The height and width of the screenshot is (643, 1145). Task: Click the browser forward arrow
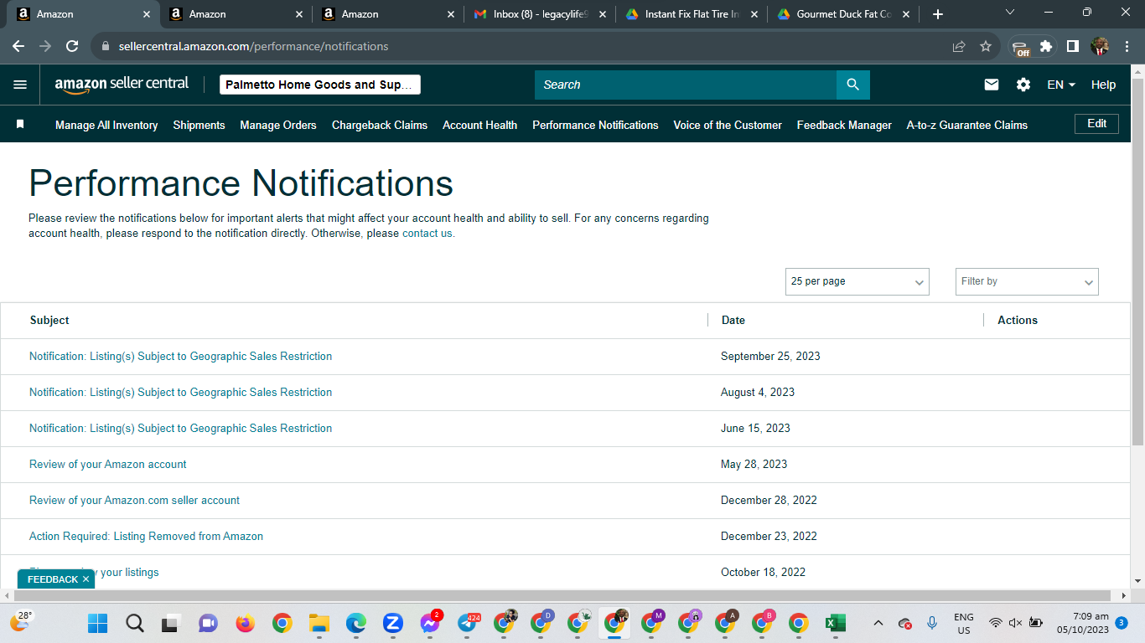(45, 46)
